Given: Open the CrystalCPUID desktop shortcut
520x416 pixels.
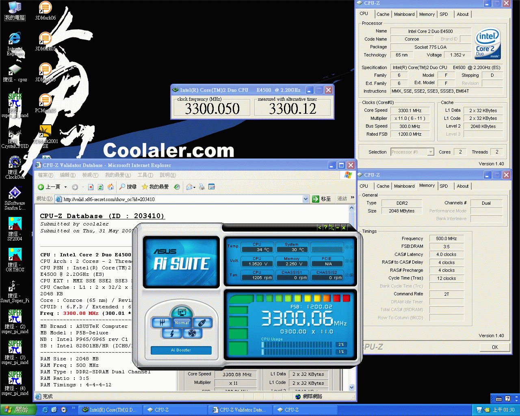Looking at the screenshot, I should tap(15, 137).
